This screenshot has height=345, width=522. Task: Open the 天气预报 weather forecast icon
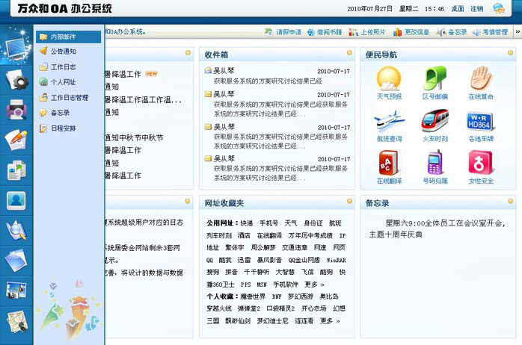click(389, 82)
